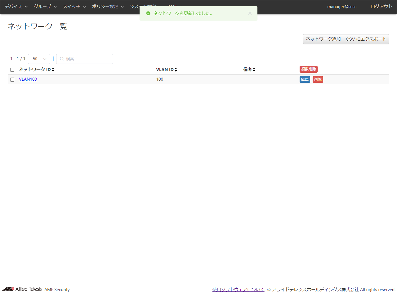Open the VLAN100 network link
The width and height of the screenshot is (397, 293).
(x=28, y=79)
